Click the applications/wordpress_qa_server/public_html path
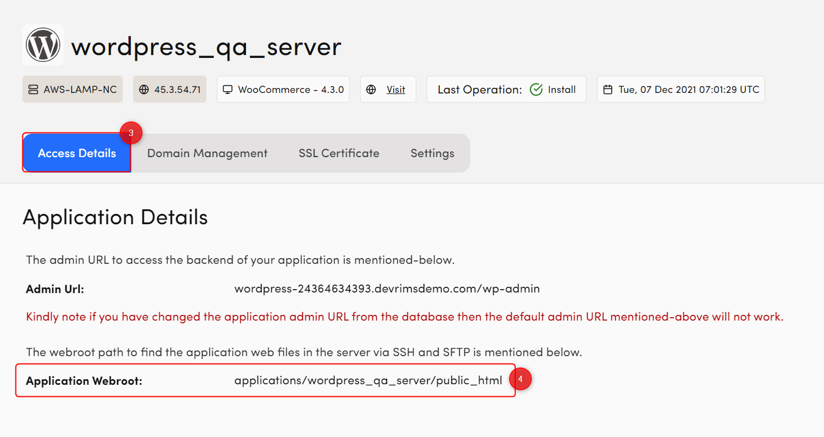The height and width of the screenshot is (437, 824). pos(368,380)
